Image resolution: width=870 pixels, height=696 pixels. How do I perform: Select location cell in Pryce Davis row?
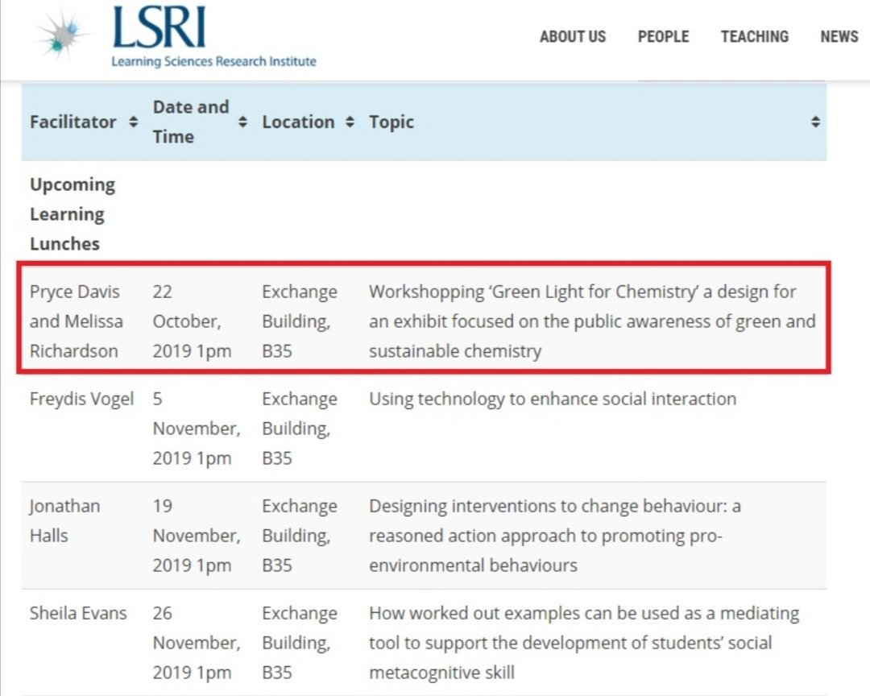click(300, 321)
